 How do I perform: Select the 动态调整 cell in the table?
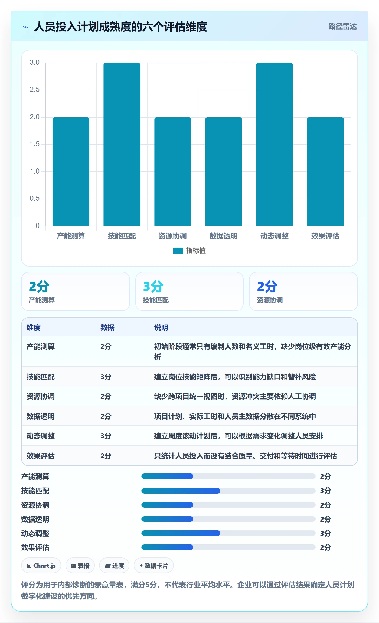click(x=41, y=436)
